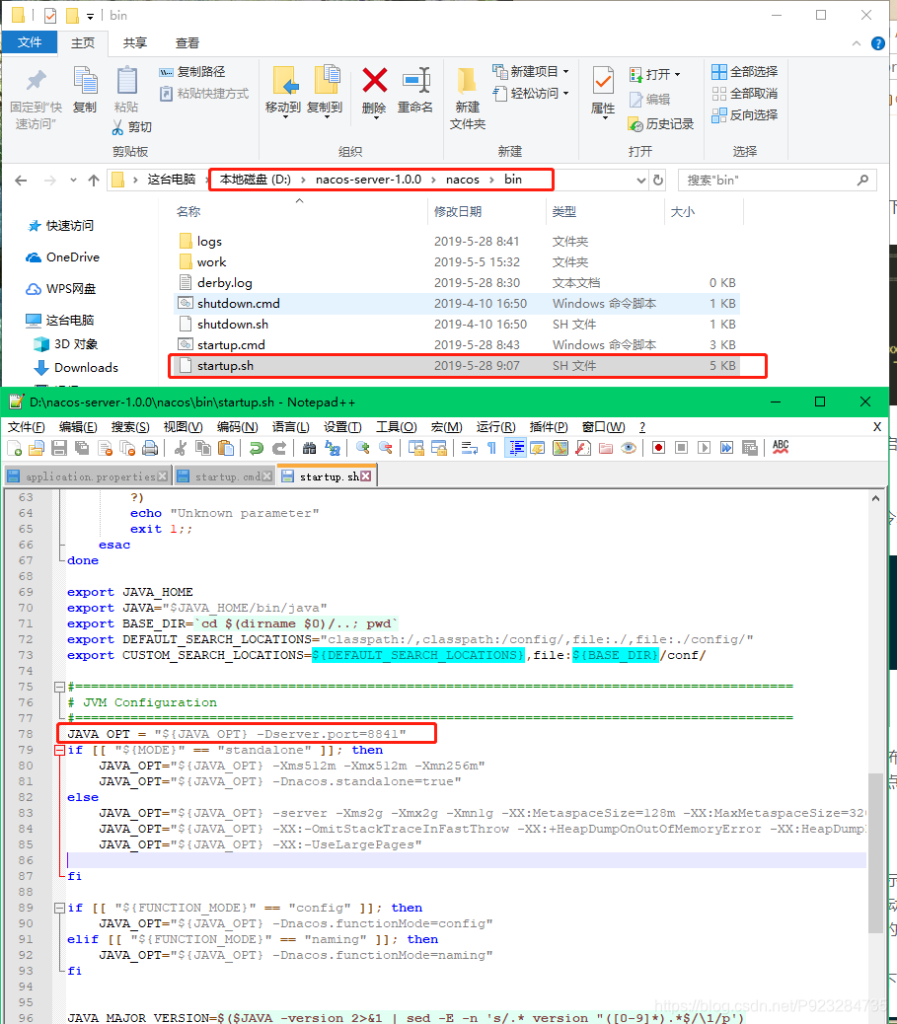897x1024 pixels.
Task: Click the 搜索"bin" search box
Action: pyautogui.click(x=777, y=181)
